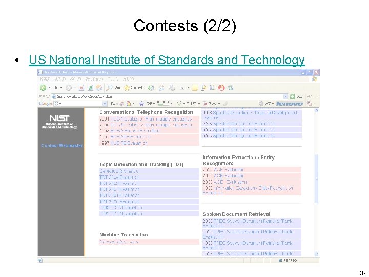Click the green Go arrow beside address bar
369x277 pixels.
click(x=292, y=96)
